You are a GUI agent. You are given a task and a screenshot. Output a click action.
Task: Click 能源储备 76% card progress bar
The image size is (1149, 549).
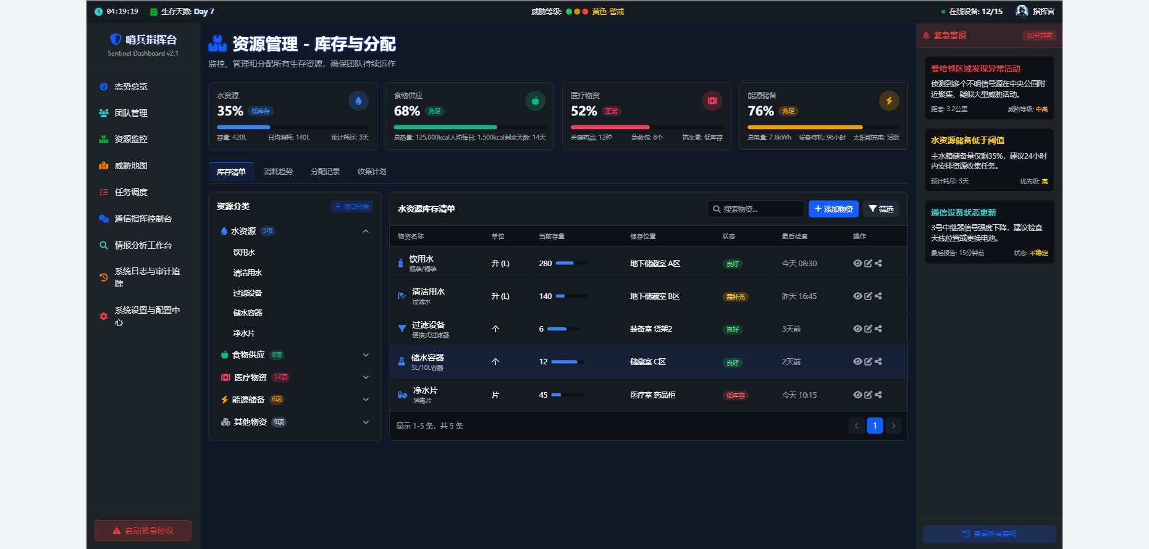pos(823,127)
